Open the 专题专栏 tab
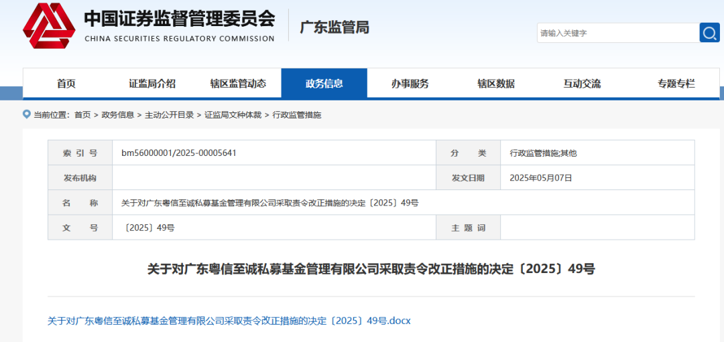The image size is (724, 342). (x=676, y=84)
